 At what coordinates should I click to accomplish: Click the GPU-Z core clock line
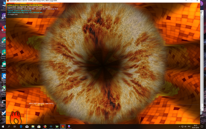pos(32,9)
